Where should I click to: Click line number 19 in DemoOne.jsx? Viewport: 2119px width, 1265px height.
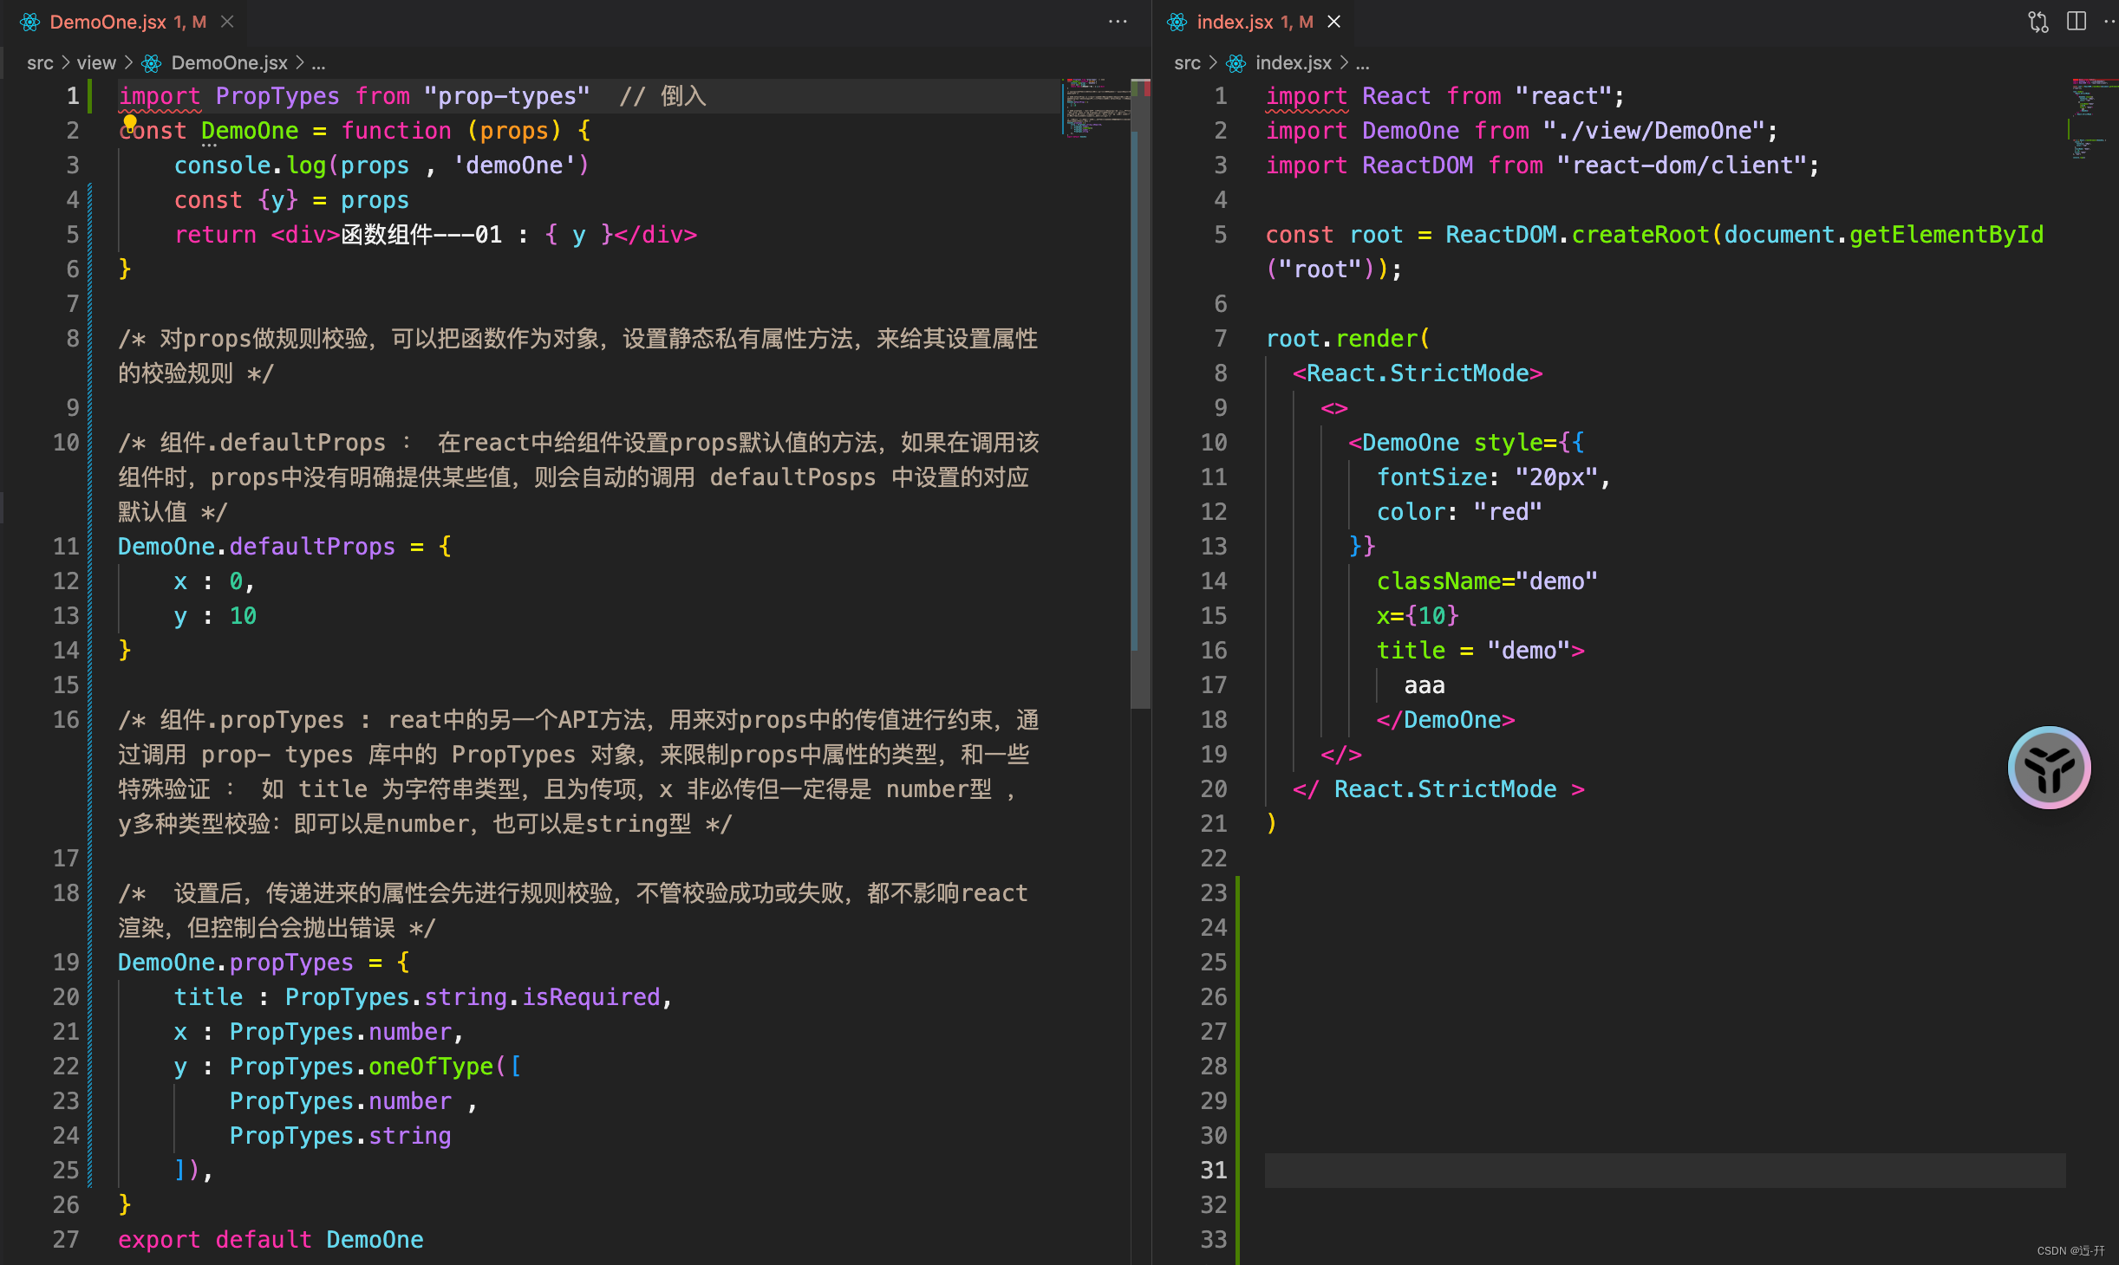tap(66, 963)
